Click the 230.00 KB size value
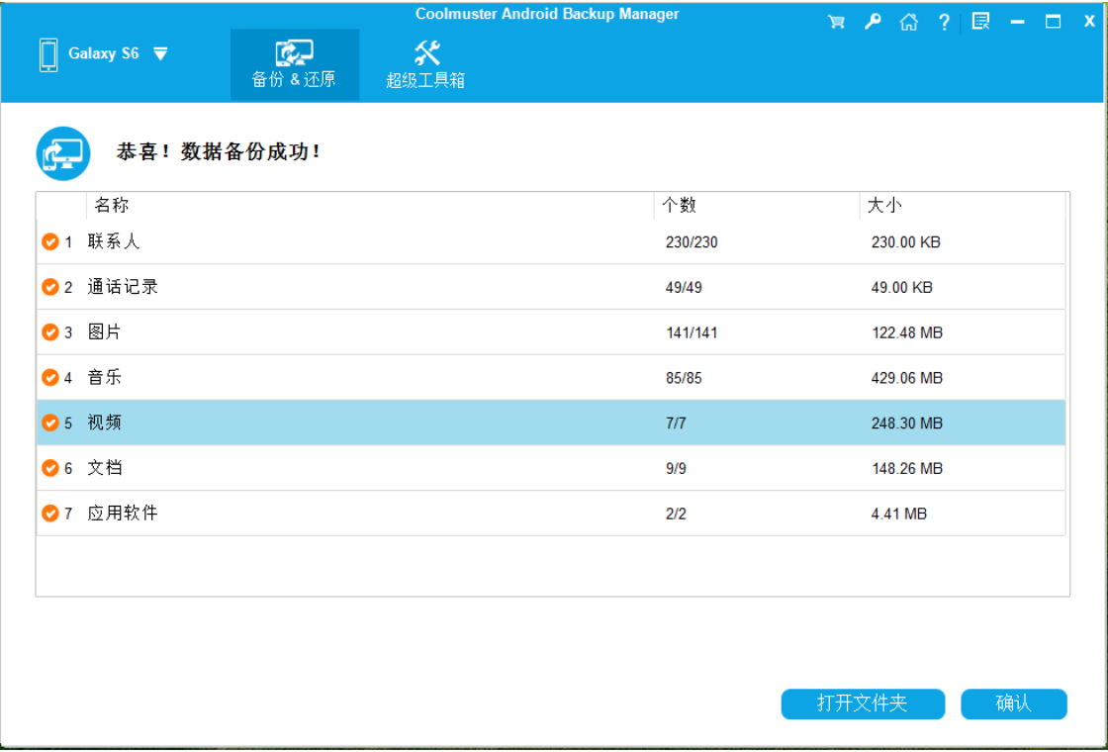Screen dimensions: 1108x752 (x=906, y=242)
